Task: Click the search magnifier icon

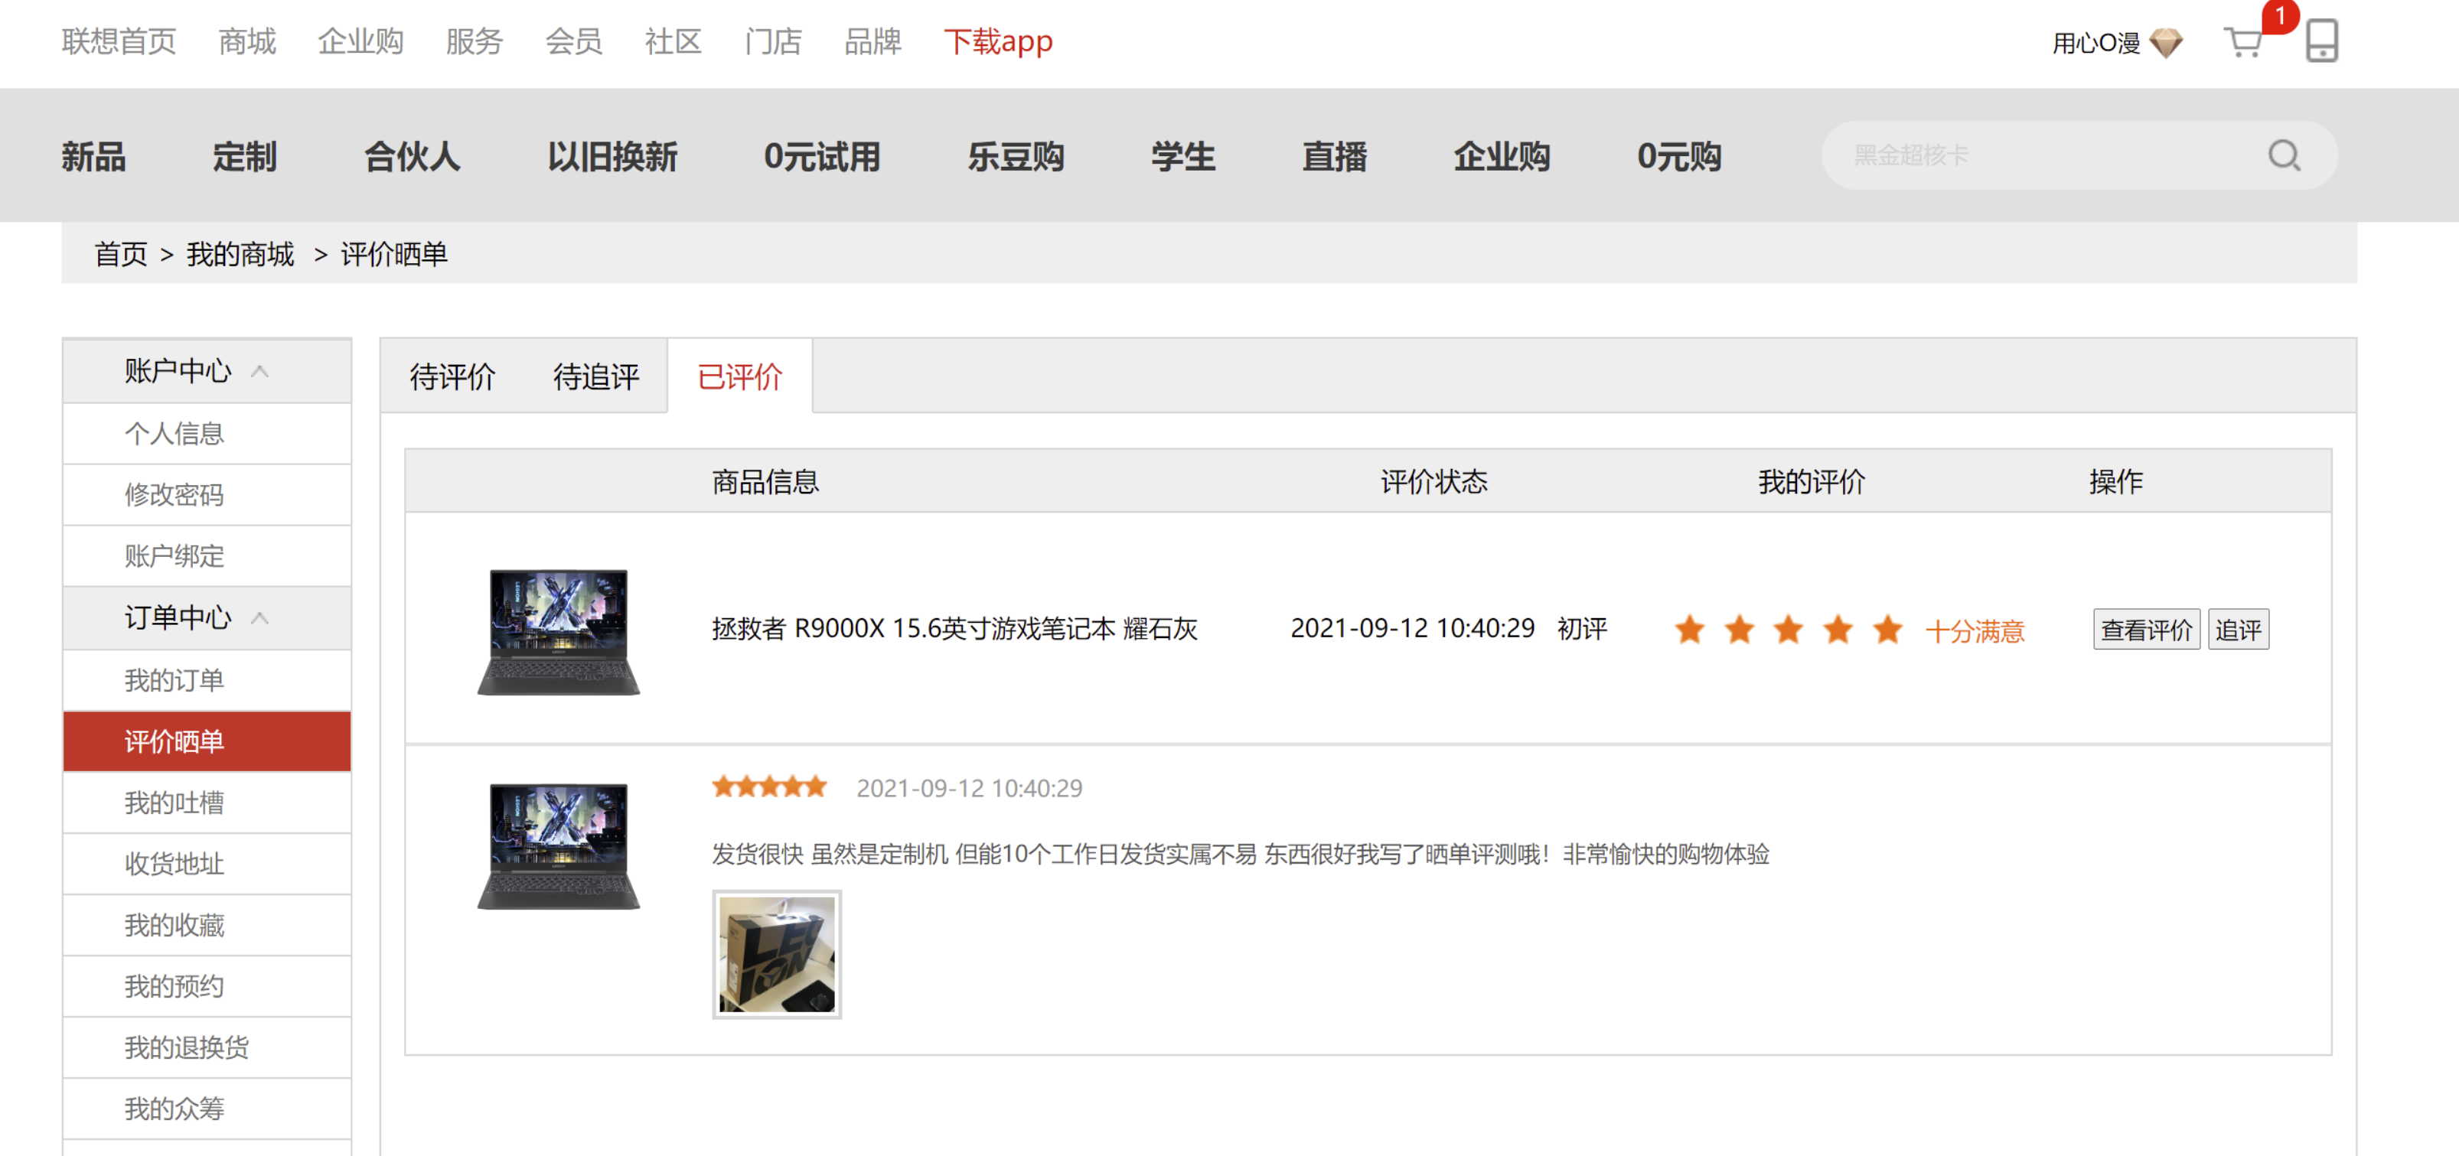Action: tap(2285, 155)
